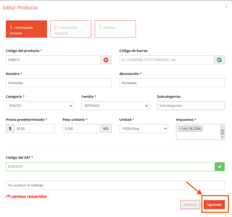Expand the Familia dropdown showing BOTANAS
The height and width of the screenshot is (217, 232).
pyautogui.click(x=115, y=106)
